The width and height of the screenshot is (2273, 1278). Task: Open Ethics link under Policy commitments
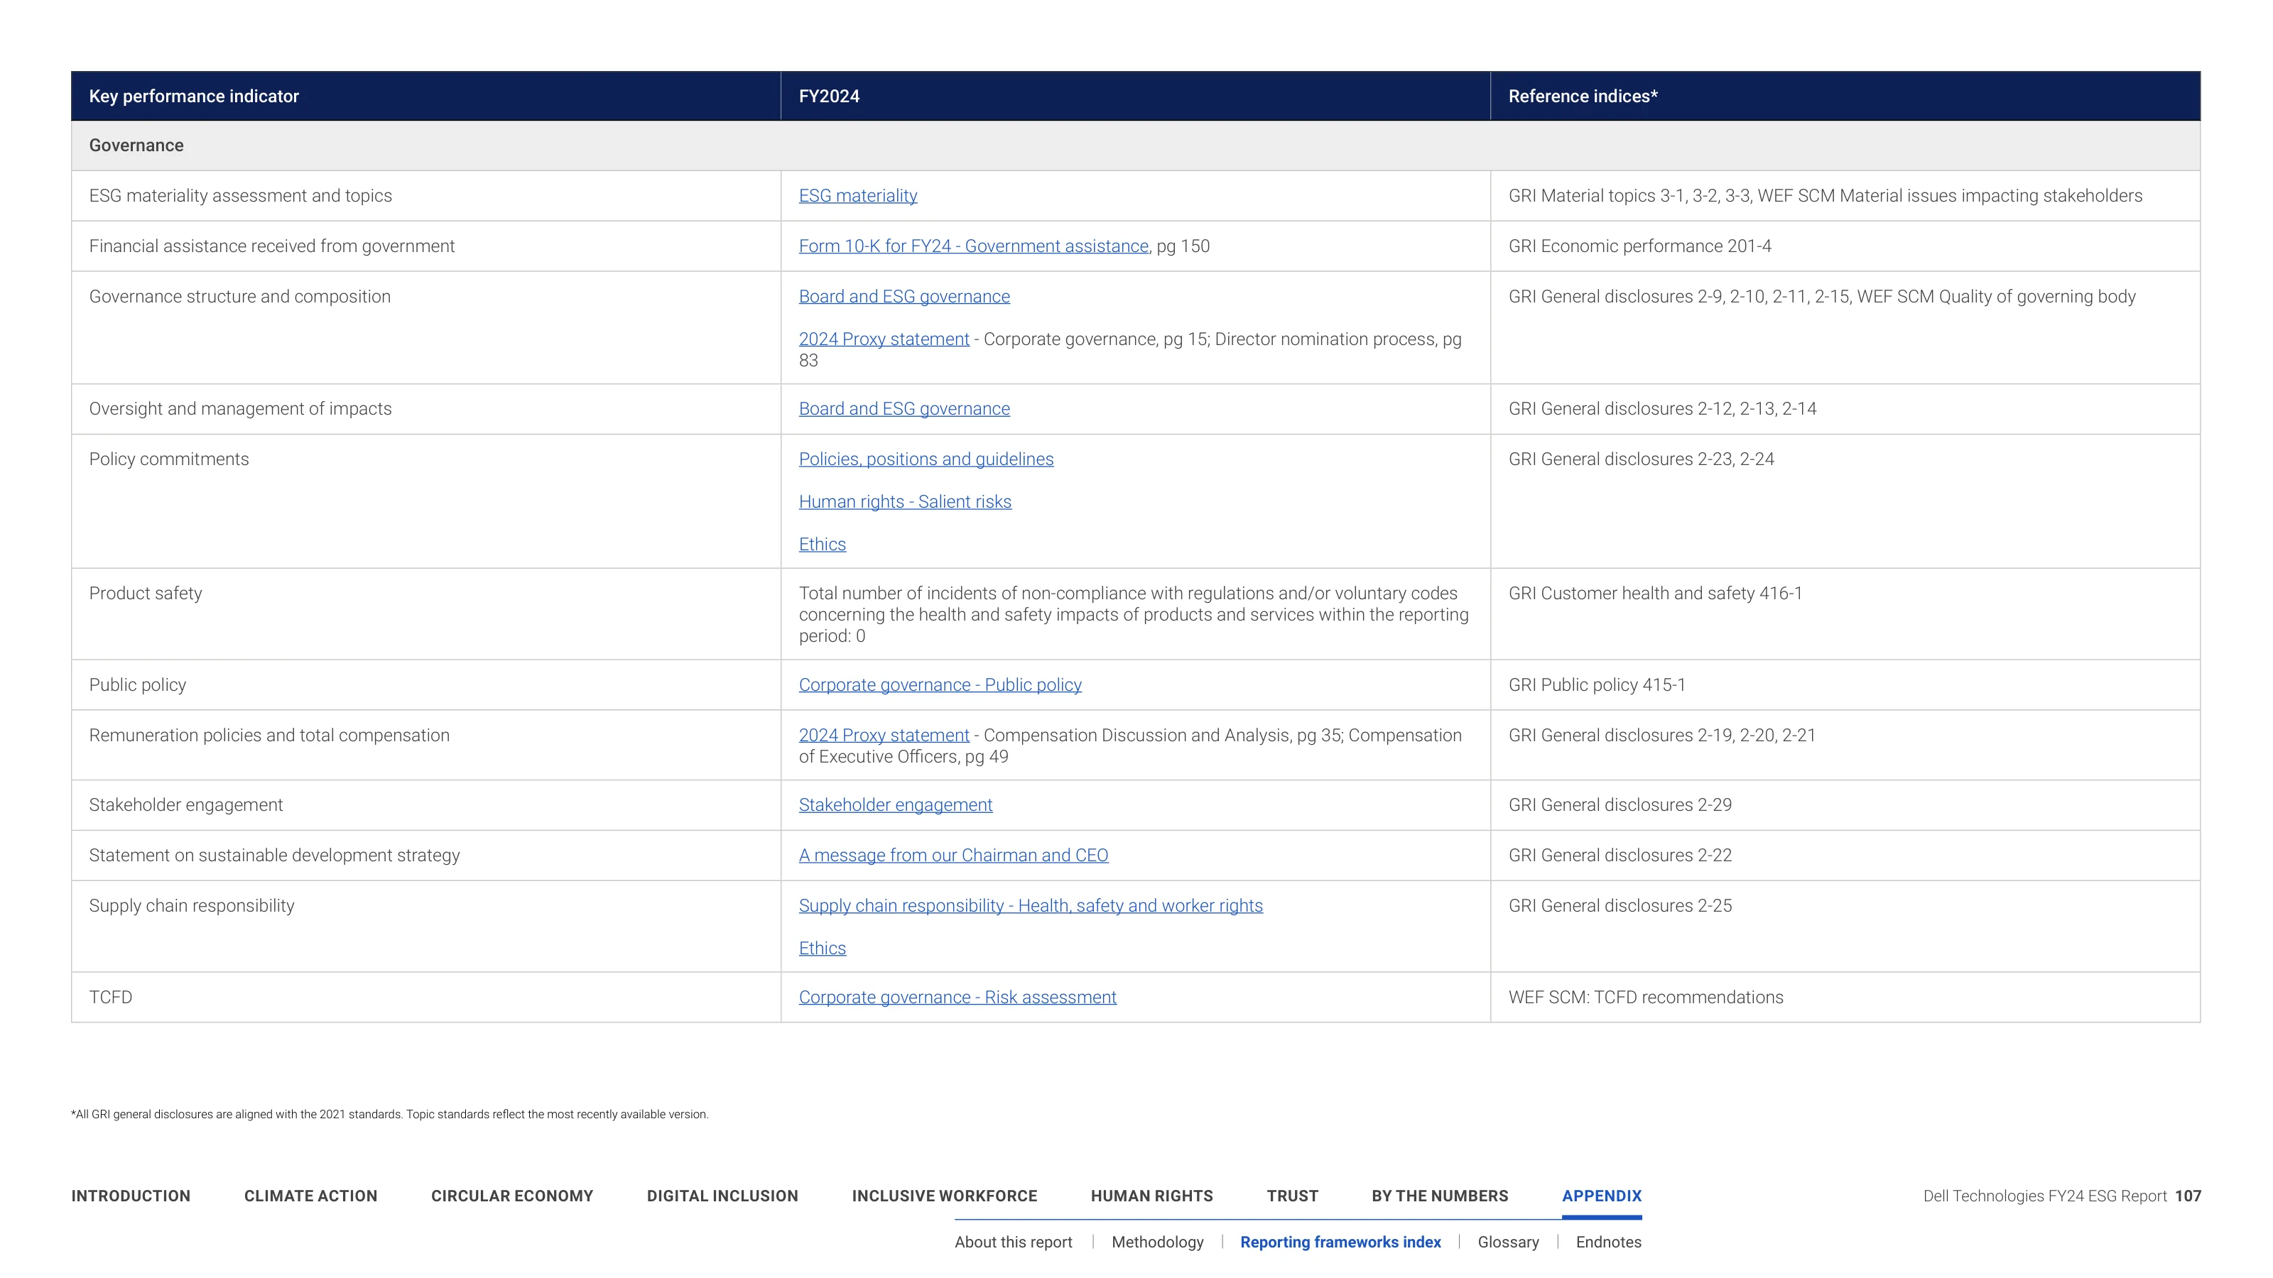[x=822, y=544]
